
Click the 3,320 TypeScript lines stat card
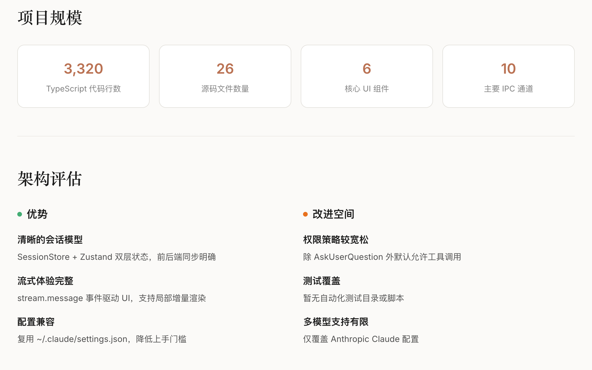coord(83,76)
